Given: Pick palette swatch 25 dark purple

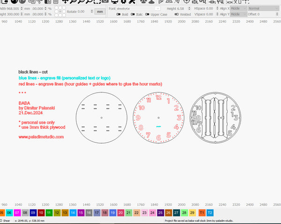Looking at the screenshot, I should (160, 213).
